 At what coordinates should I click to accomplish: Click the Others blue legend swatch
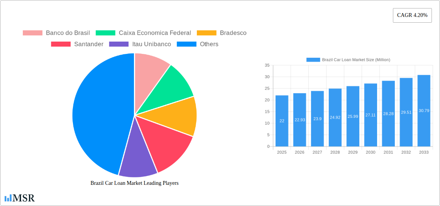click(x=186, y=44)
